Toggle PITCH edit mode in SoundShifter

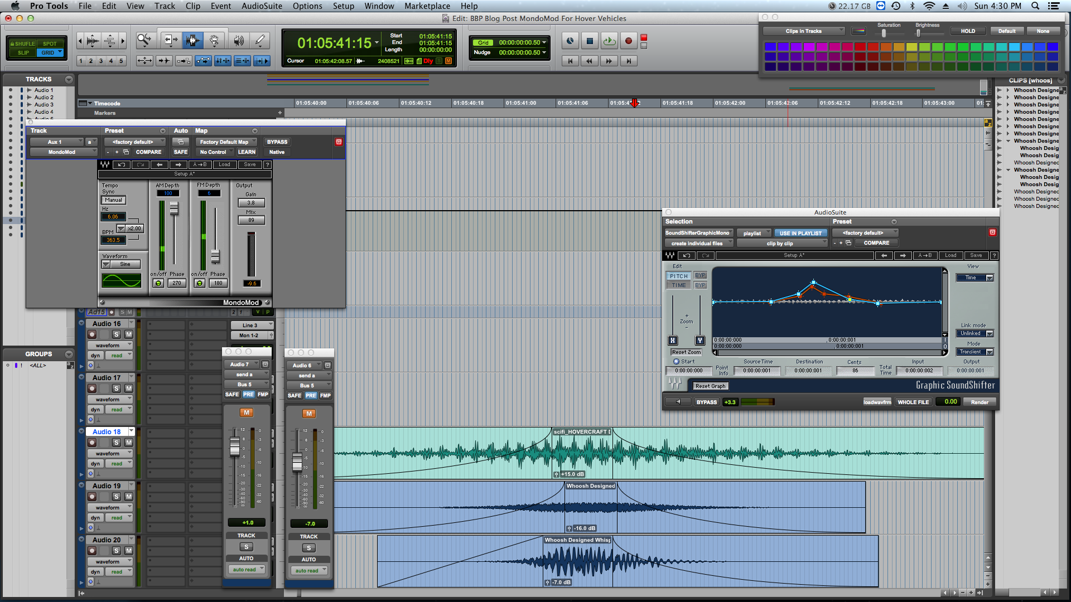click(x=679, y=276)
